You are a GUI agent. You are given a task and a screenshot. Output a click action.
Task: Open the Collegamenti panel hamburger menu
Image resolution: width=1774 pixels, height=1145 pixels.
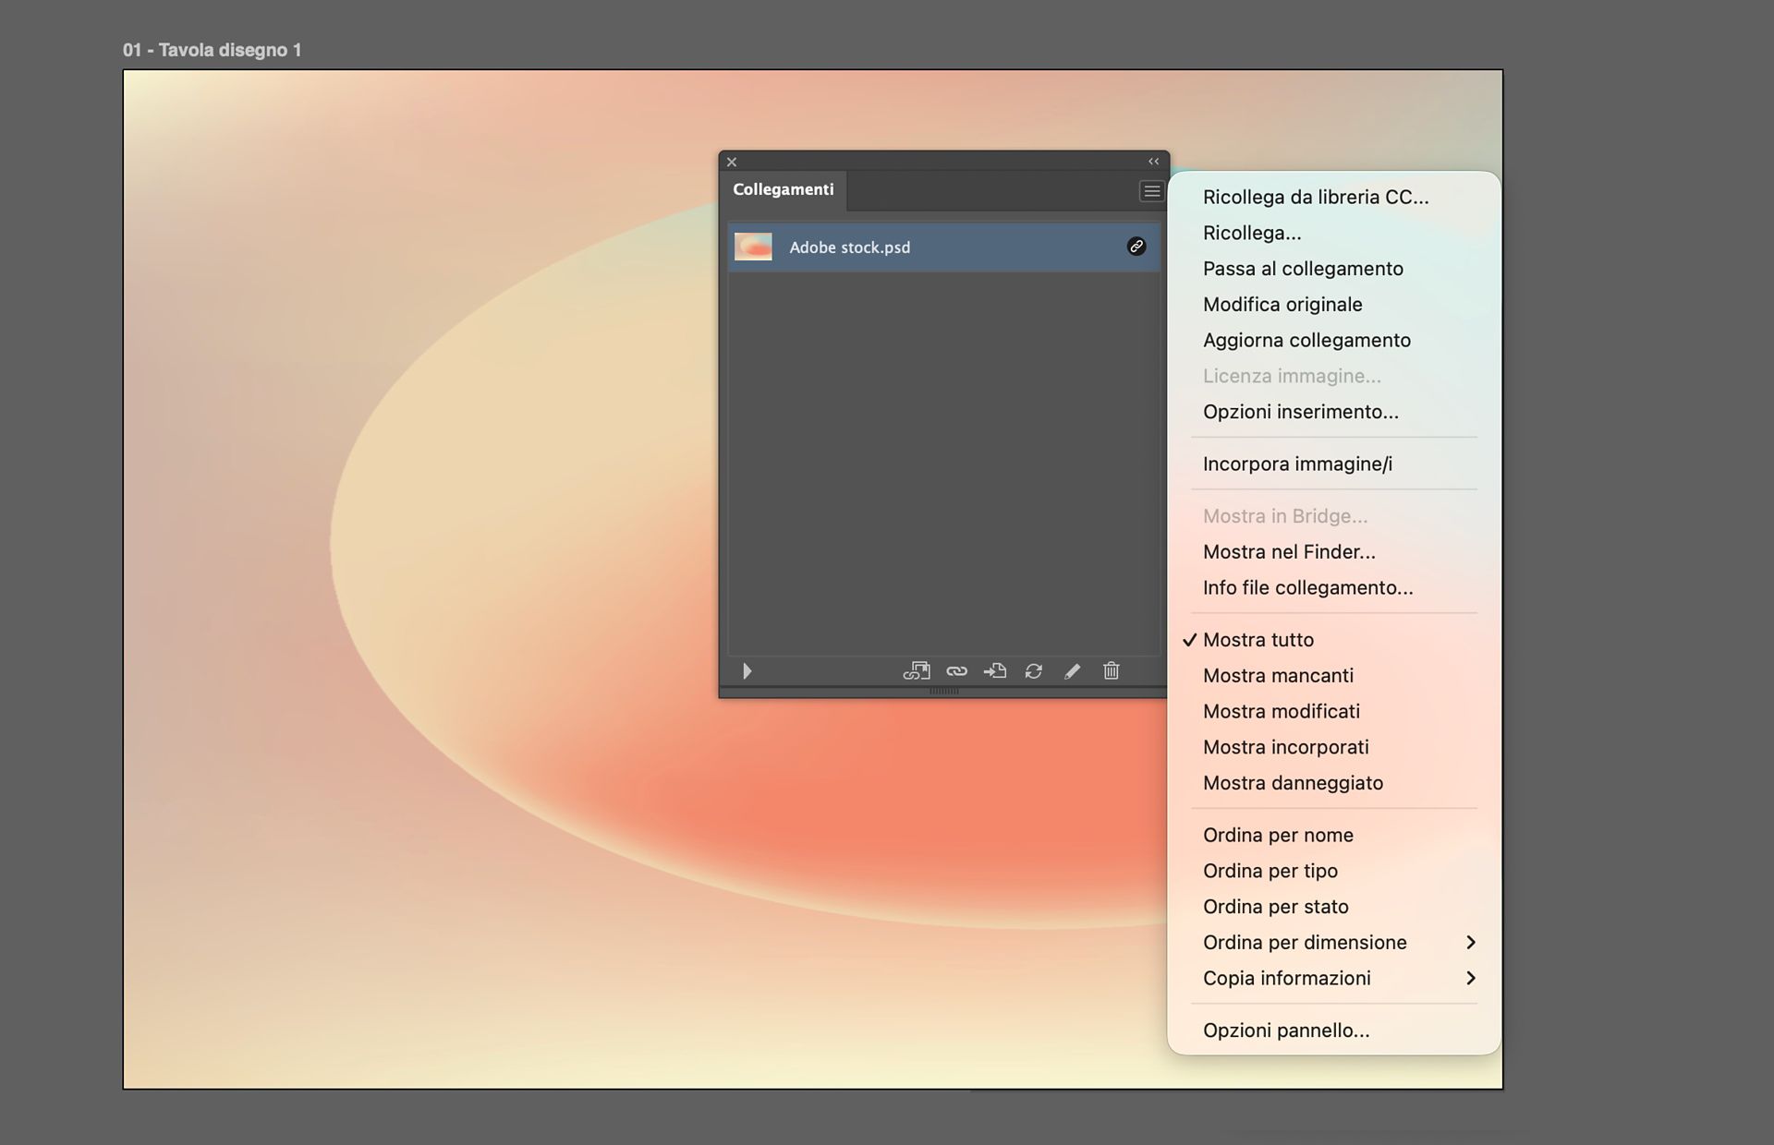coord(1151,191)
